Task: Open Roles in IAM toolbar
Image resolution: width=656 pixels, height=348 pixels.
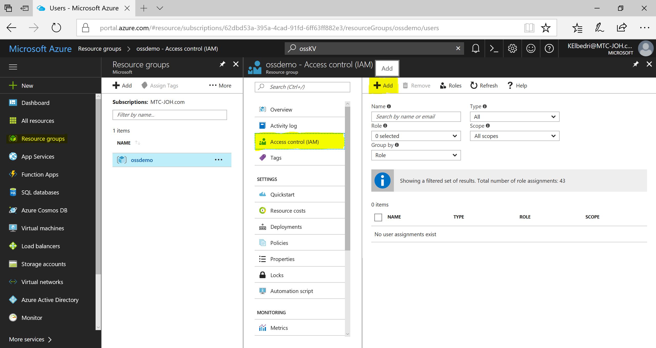Action: [451, 85]
